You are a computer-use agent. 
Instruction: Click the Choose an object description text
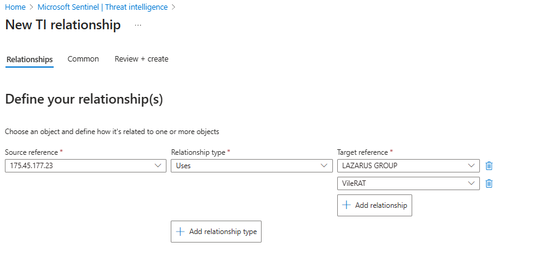[x=112, y=132]
